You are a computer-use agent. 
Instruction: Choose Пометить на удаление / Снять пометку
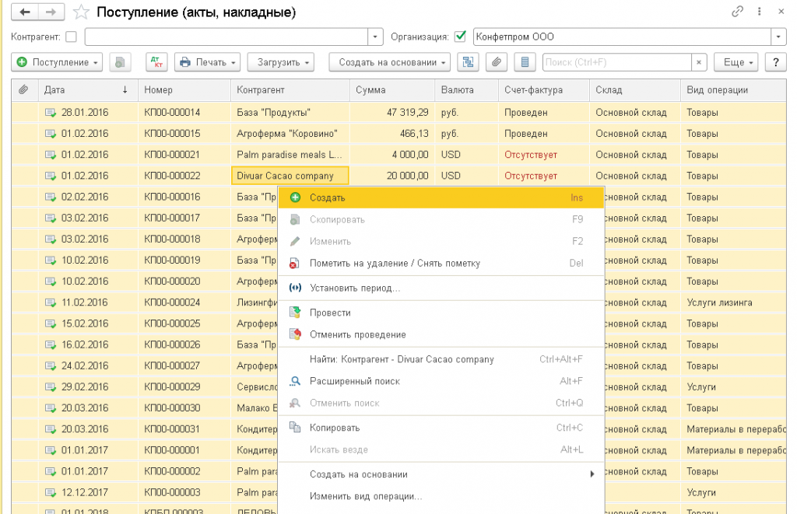[x=441, y=263]
